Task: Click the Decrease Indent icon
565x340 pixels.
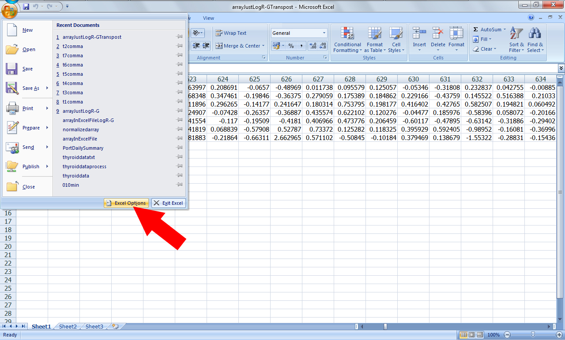Action: (x=196, y=46)
